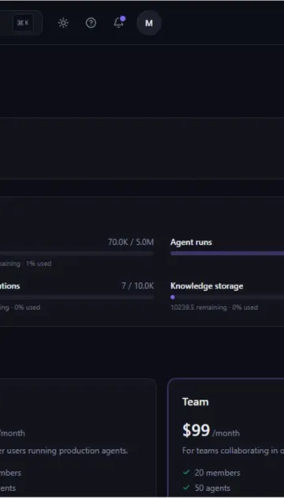This screenshot has width=284, height=498.
Task: Click the Knowledge storage label
Action: click(x=207, y=286)
